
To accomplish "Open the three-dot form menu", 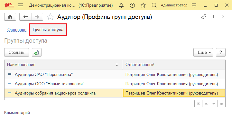I will (x=213, y=17).
